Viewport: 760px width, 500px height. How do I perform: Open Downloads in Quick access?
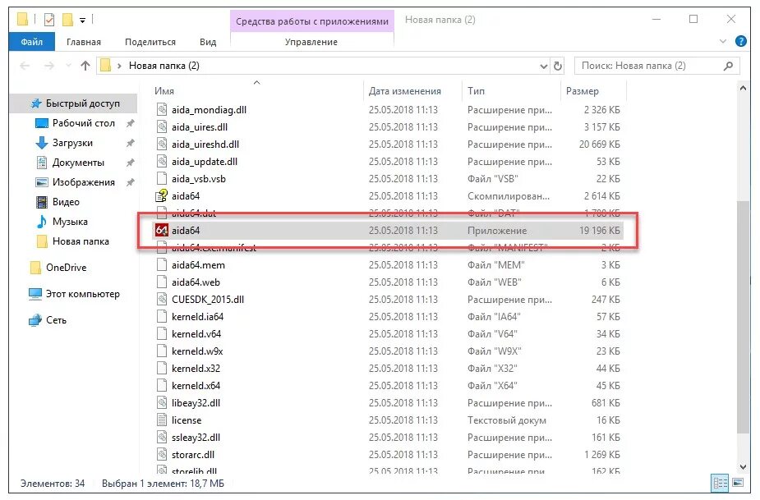(x=64, y=143)
